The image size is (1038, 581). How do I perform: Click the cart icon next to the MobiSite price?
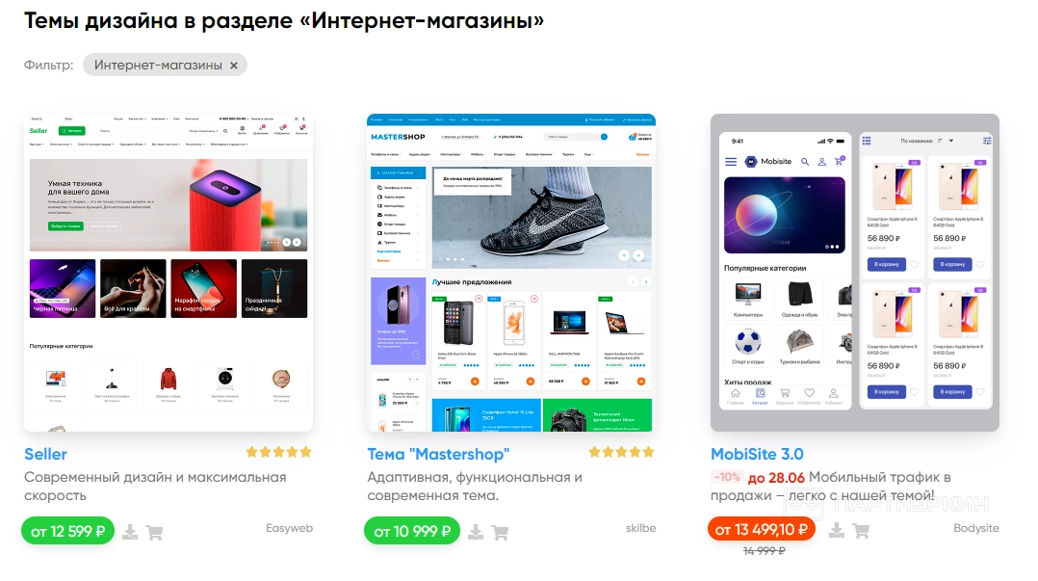pos(861,530)
